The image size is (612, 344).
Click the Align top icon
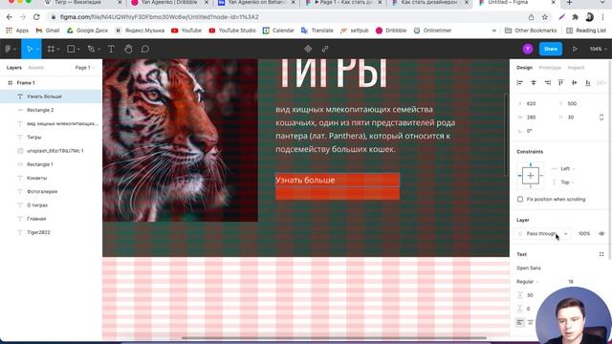coord(561,83)
